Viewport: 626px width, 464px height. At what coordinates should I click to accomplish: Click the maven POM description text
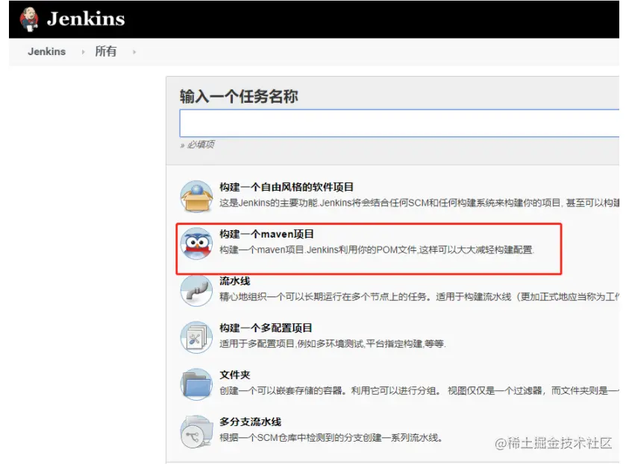tap(377, 250)
